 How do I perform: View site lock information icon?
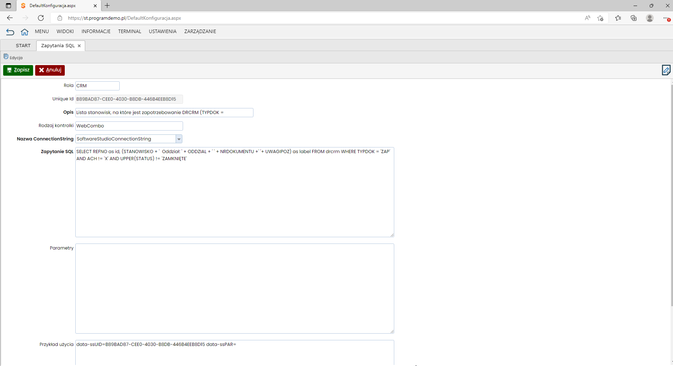click(x=60, y=18)
